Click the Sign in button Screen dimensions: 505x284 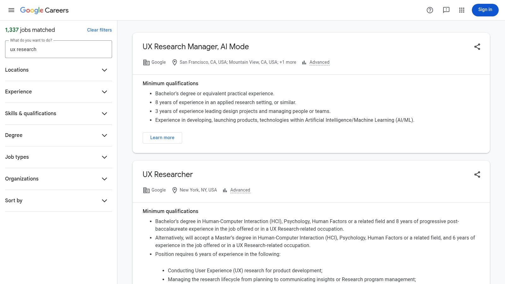(x=485, y=10)
